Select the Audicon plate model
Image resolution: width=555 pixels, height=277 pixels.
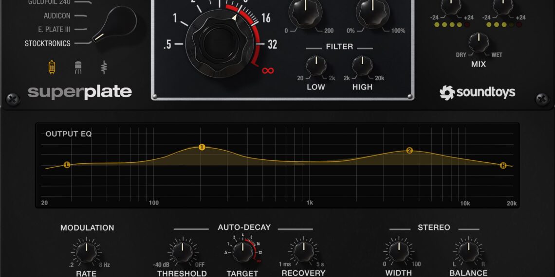pyautogui.click(x=57, y=16)
